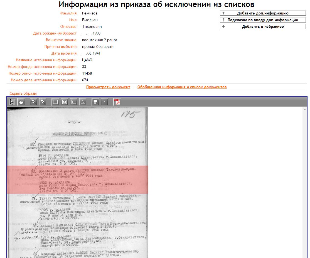The width and height of the screenshot is (310, 258).
Task: Click the source name value ЦАМО
Action: click(x=87, y=60)
